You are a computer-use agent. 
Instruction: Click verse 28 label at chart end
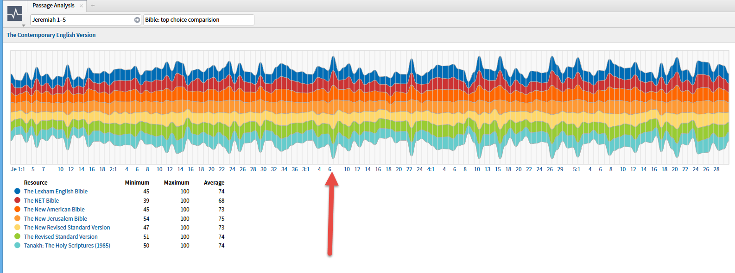click(x=716, y=169)
